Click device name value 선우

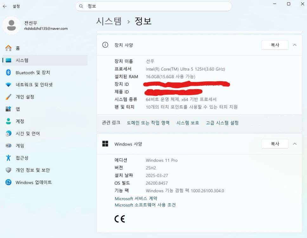(150, 61)
